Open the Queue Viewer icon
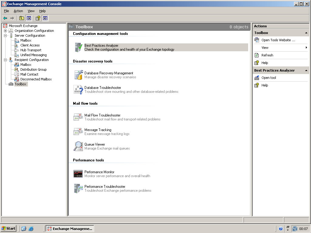This screenshot has height=233, width=311. tap(78, 146)
